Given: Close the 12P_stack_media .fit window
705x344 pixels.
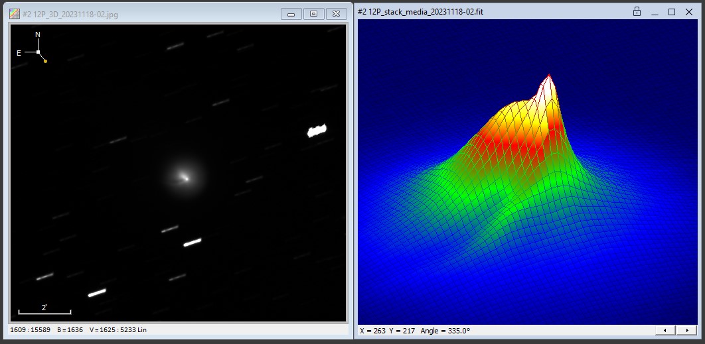Looking at the screenshot, I should tap(688, 12).
